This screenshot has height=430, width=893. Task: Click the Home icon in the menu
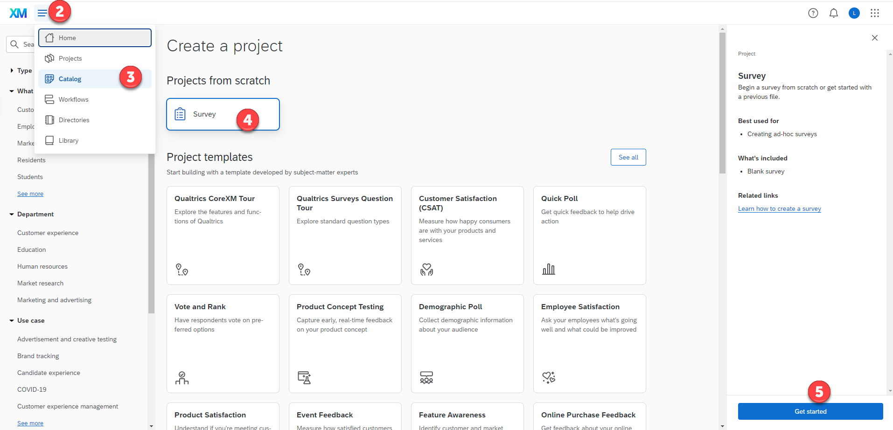point(49,38)
